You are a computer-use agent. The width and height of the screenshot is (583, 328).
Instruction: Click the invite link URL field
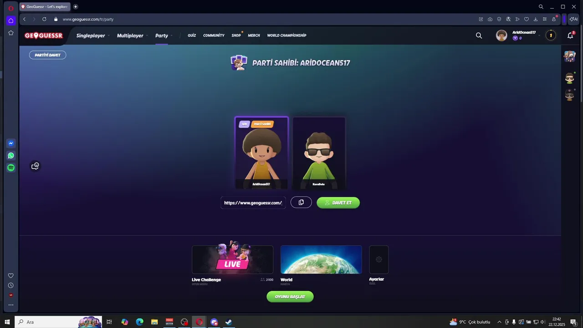coord(253,203)
